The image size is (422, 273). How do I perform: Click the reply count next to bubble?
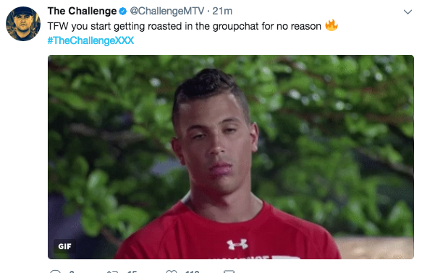72,272
